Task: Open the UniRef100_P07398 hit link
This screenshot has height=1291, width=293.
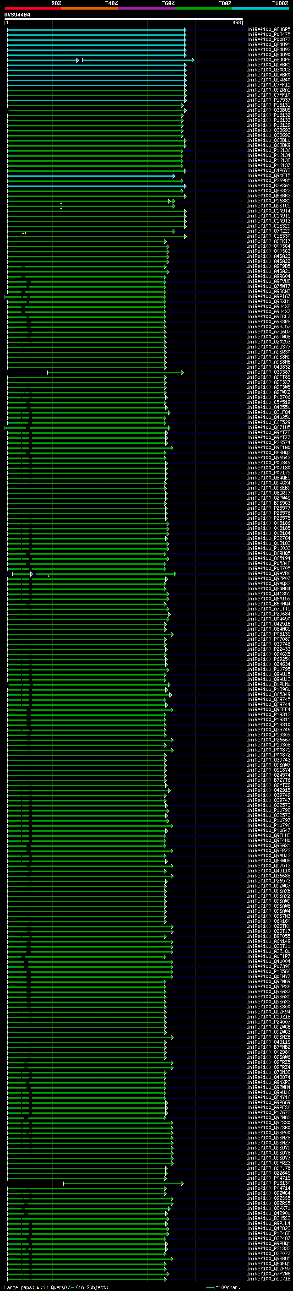Action: 268,966
